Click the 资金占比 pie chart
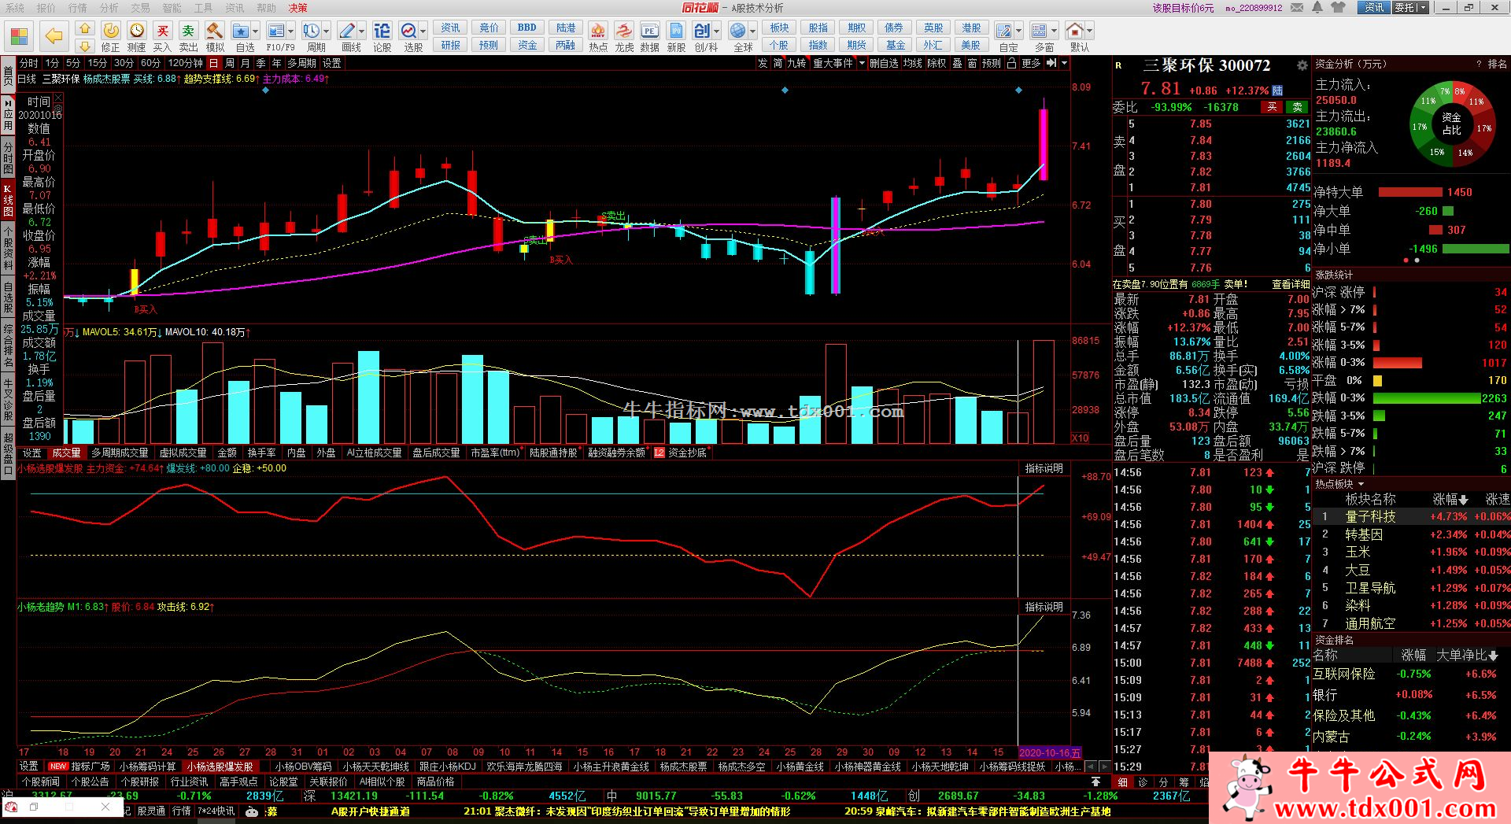This screenshot has height=824, width=1511. point(1452,124)
